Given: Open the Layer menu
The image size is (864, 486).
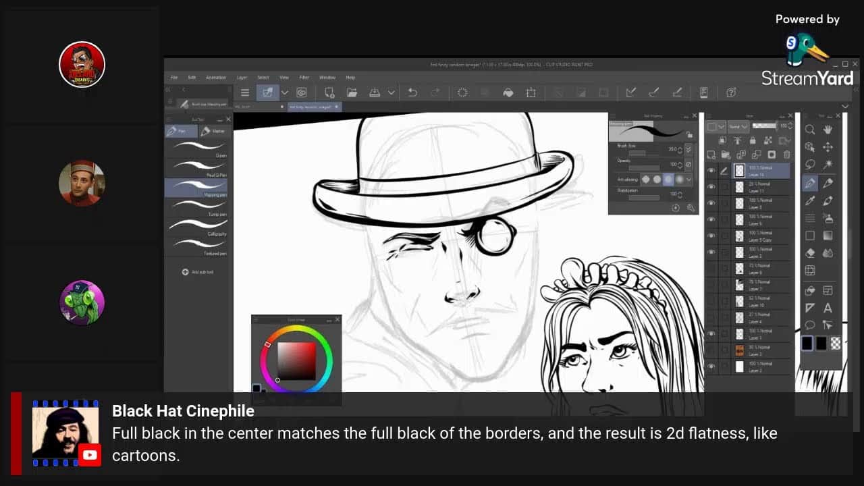Looking at the screenshot, I should [242, 78].
